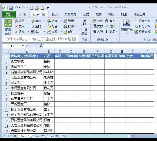Viewport: 157px width, 141px height.
Task: Click the Print preview icon
Action: [43, 8]
